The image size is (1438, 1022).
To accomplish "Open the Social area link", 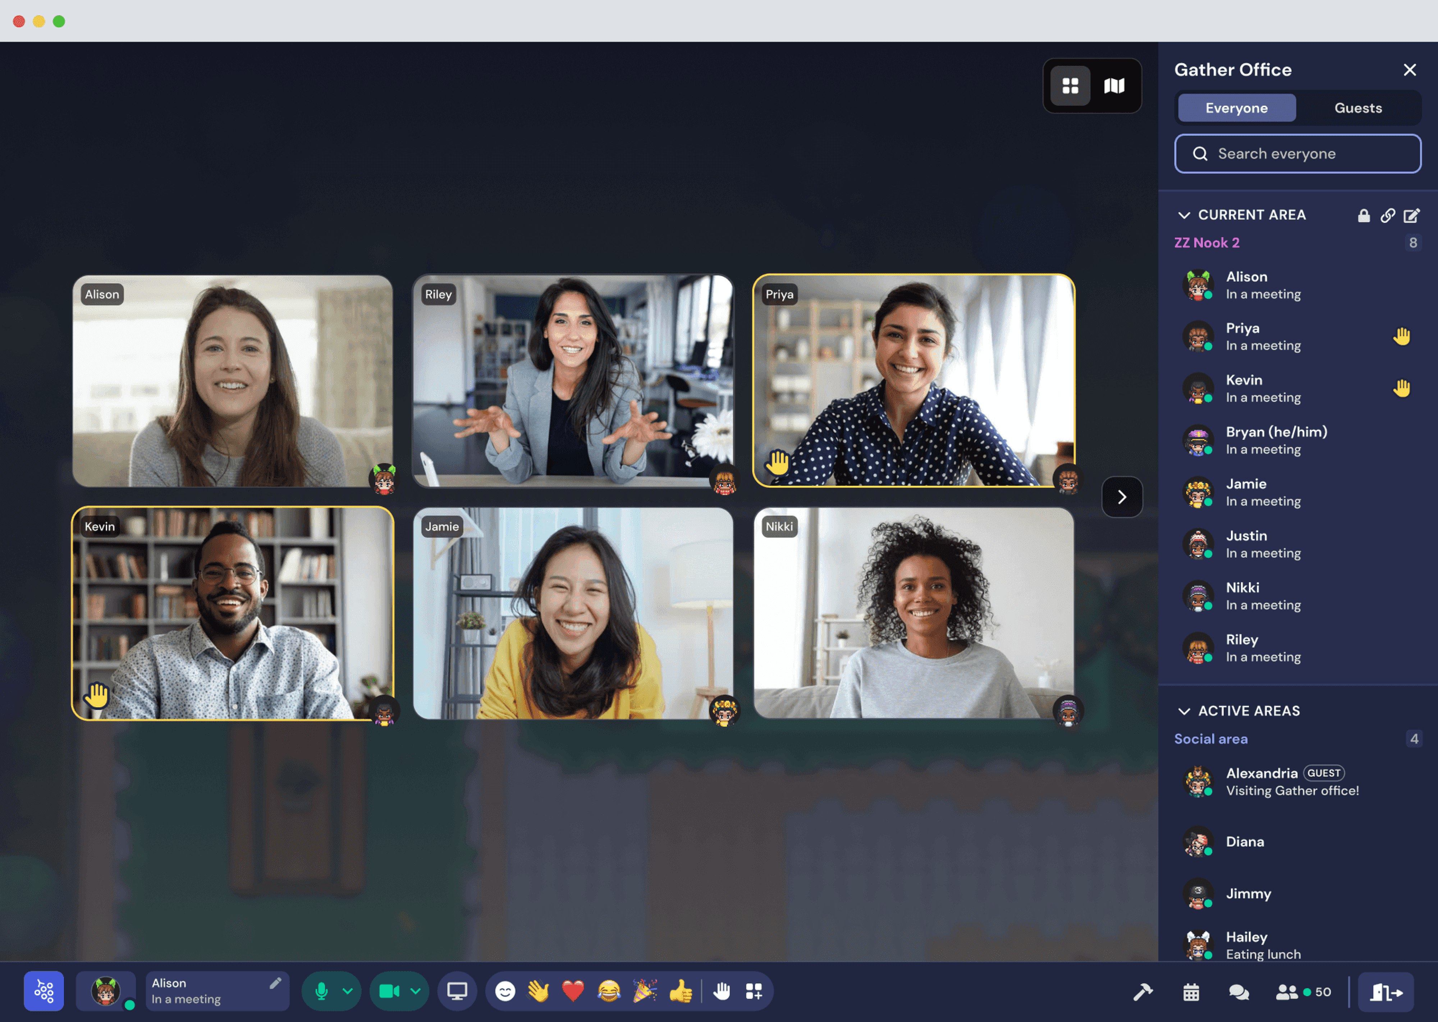I will (x=1210, y=739).
